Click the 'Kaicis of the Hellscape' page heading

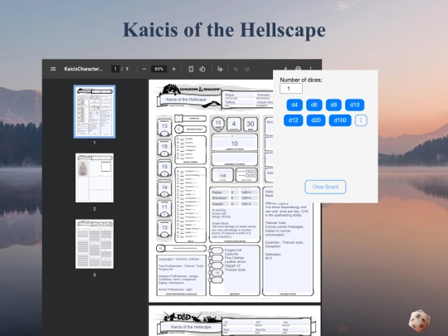tap(224, 30)
